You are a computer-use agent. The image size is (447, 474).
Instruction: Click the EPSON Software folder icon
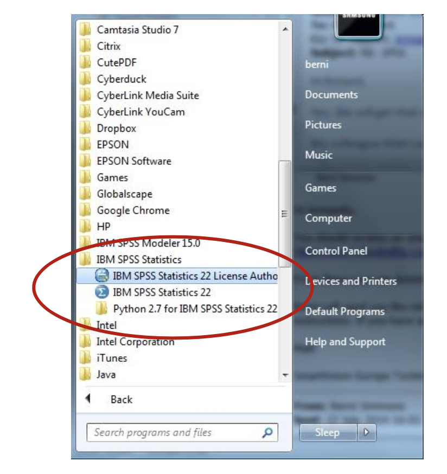click(86, 161)
